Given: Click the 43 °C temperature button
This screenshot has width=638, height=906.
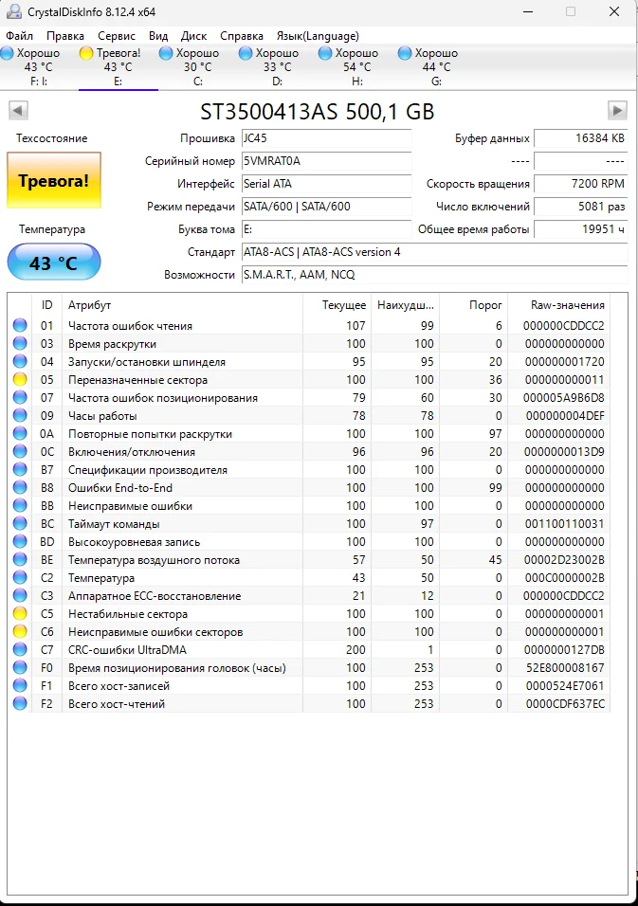Looking at the screenshot, I should click(x=54, y=263).
